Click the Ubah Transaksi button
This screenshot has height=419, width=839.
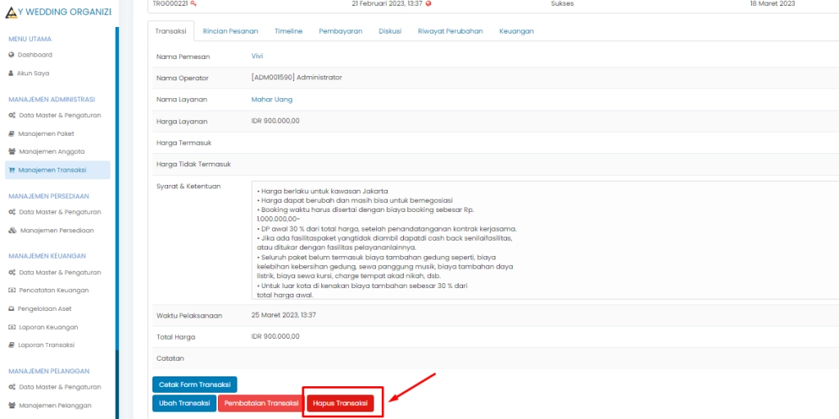click(x=184, y=403)
